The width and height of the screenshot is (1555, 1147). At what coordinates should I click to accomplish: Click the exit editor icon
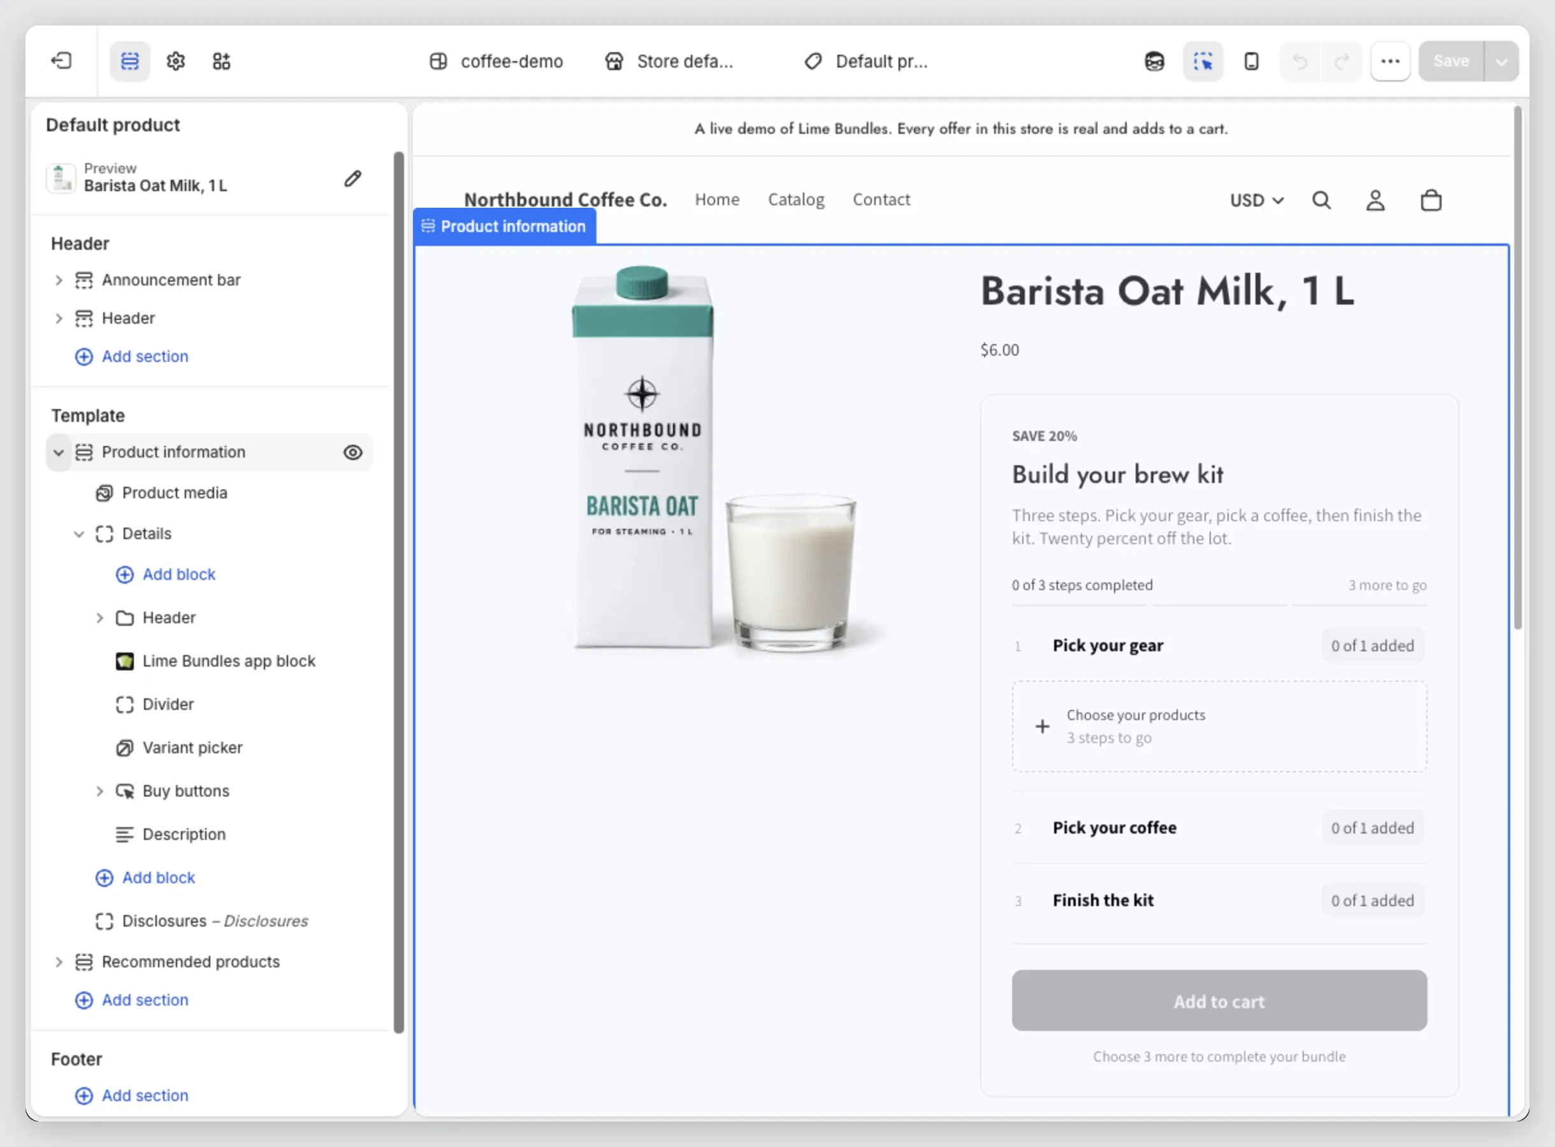point(61,61)
